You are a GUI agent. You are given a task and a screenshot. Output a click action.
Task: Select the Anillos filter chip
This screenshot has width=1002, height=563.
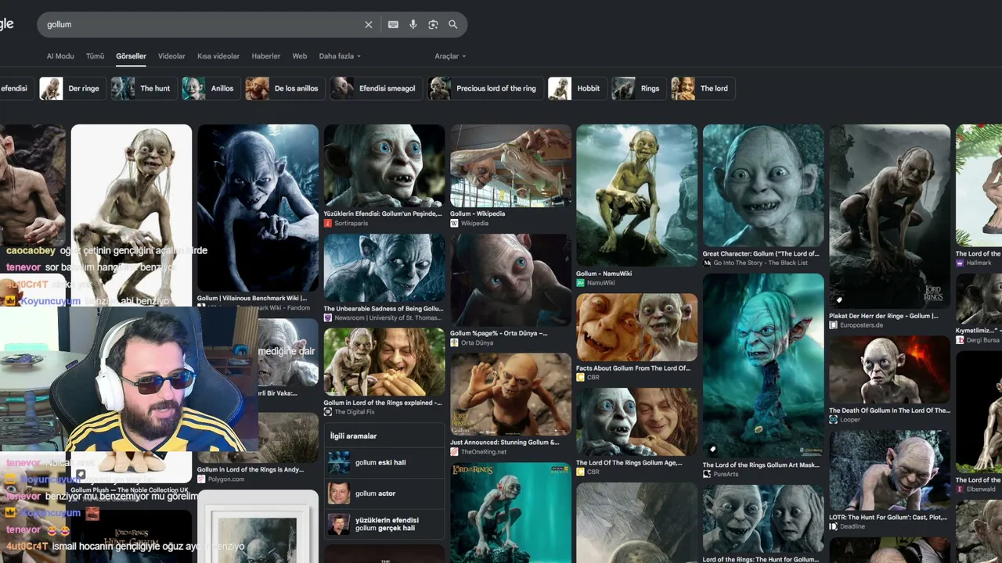point(210,88)
